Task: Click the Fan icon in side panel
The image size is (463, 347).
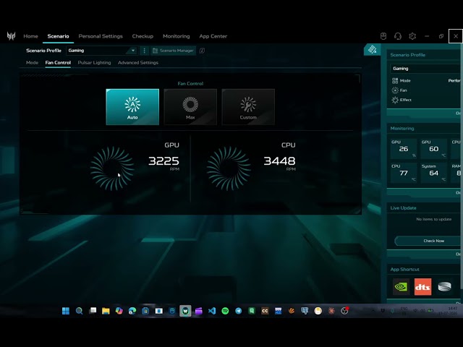Action: [395, 90]
